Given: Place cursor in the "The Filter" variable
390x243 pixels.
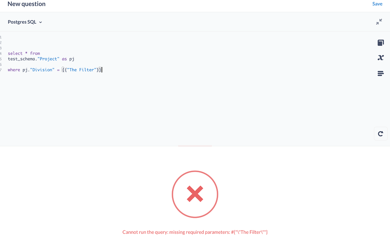Looking at the screenshot, I should pyautogui.click(x=82, y=70).
